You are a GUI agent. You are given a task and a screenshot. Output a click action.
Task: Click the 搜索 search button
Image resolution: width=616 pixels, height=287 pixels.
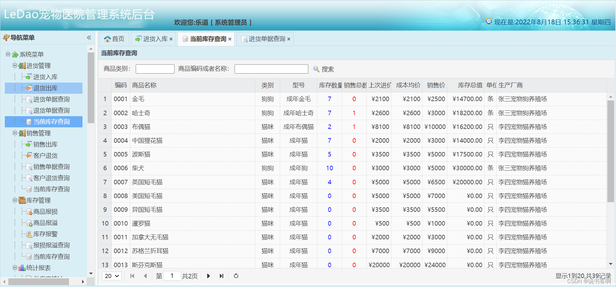click(x=324, y=69)
